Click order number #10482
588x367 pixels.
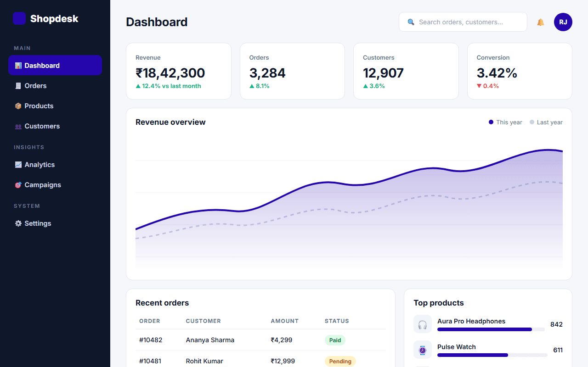(x=151, y=340)
